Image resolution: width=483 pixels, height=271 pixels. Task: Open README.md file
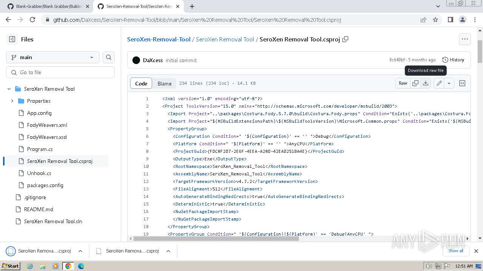(x=38, y=209)
